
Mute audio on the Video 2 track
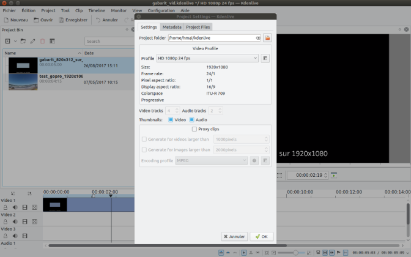coord(15,222)
